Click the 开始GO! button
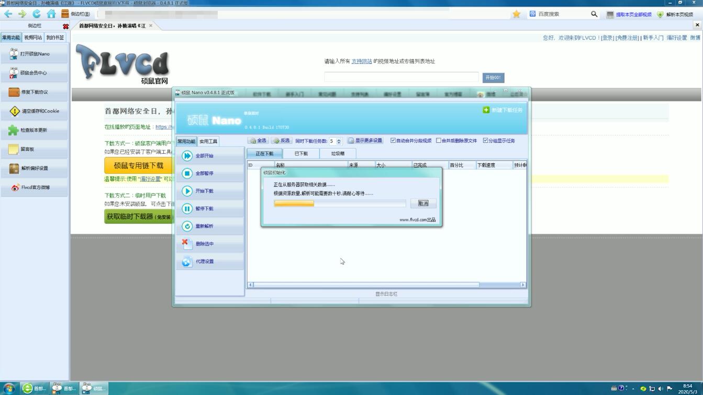Screen dimensions: 703x395 pyautogui.click(x=493, y=77)
